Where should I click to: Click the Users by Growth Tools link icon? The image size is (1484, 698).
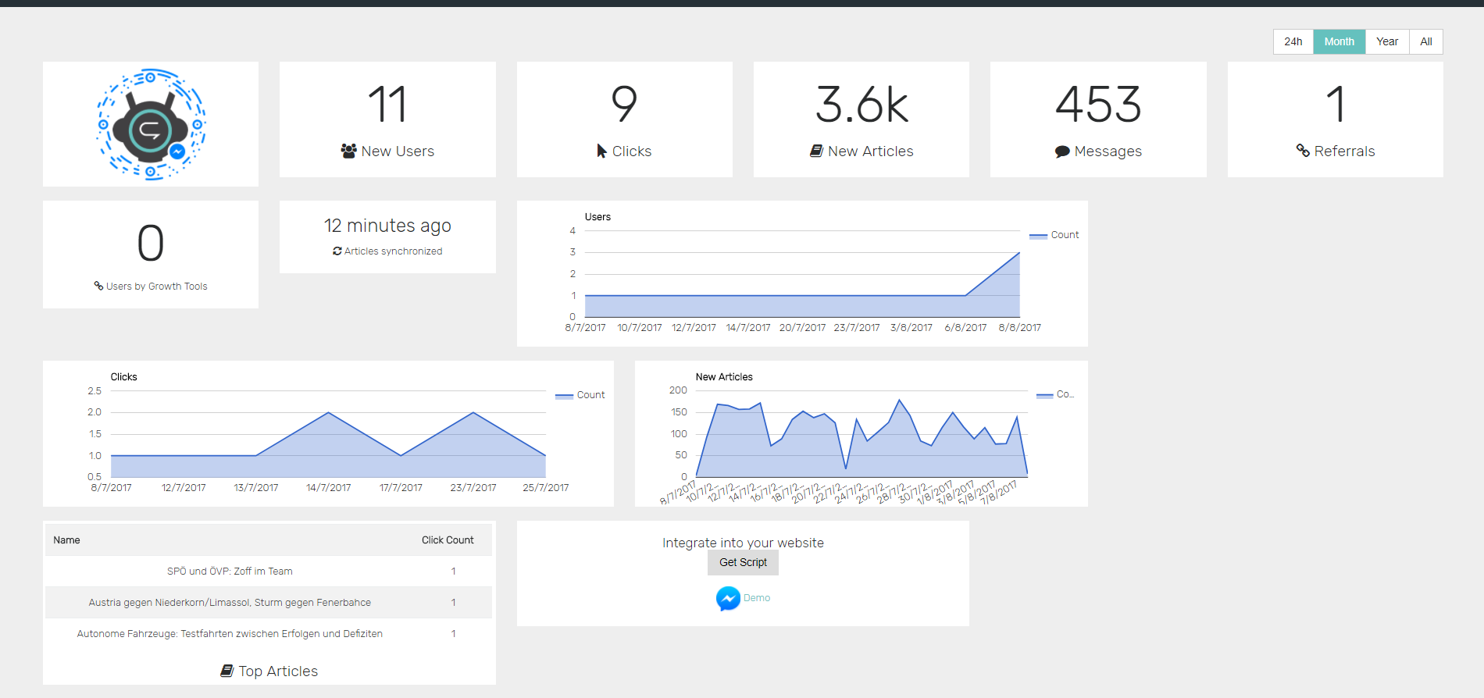[x=98, y=286]
